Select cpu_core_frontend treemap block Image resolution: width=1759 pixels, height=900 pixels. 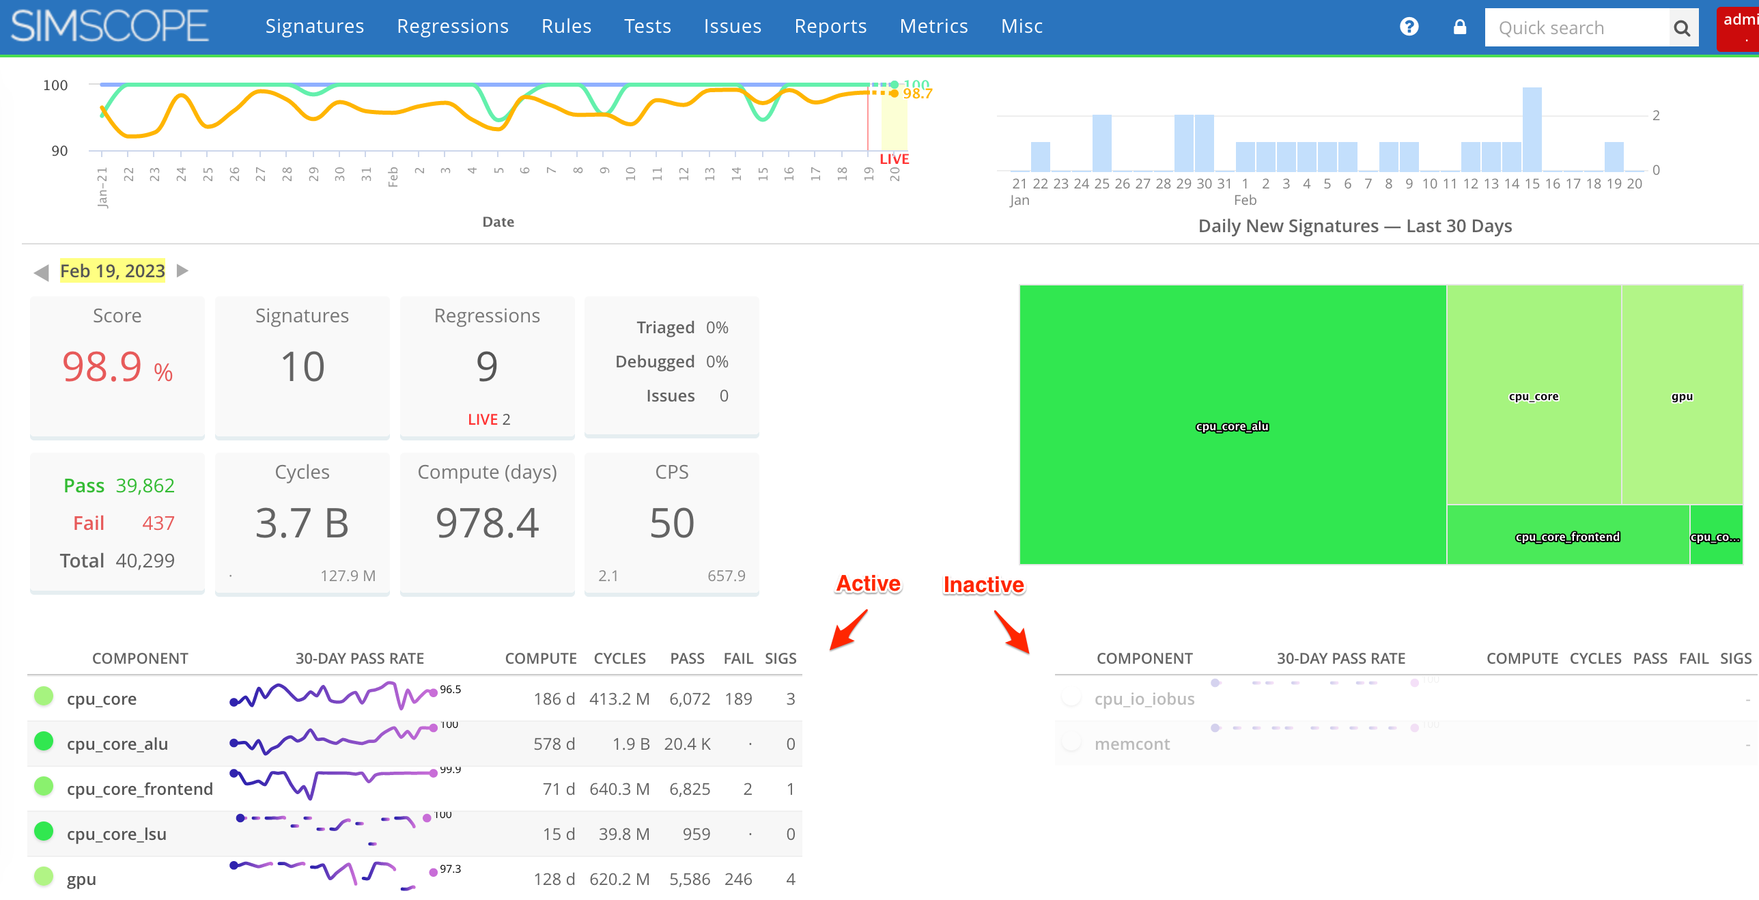tap(1568, 535)
